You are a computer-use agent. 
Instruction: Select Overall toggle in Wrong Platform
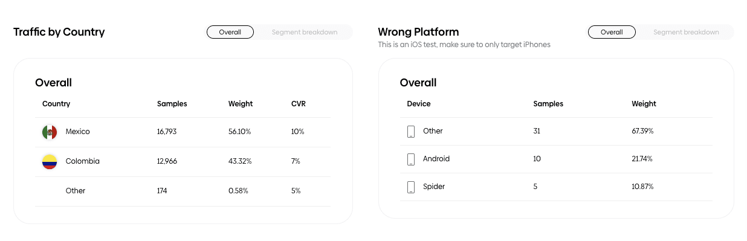tap(612, 32)
